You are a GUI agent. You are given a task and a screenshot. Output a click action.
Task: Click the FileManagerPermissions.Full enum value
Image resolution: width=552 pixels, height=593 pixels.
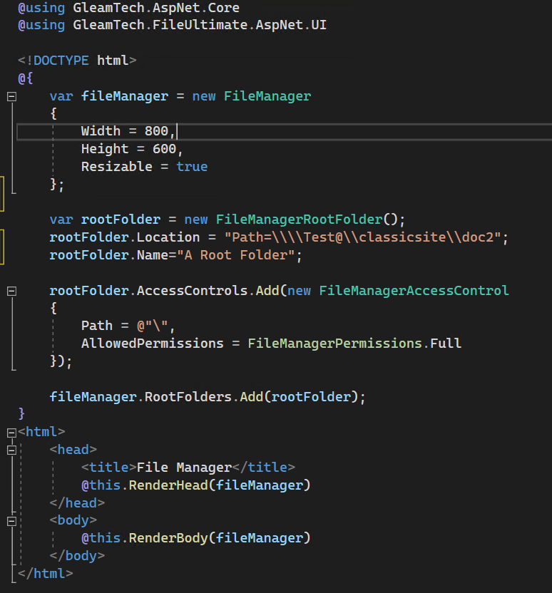coord(354,344)
